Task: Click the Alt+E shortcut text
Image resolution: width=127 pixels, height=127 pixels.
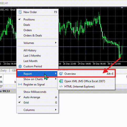Action: click(110, 74)
